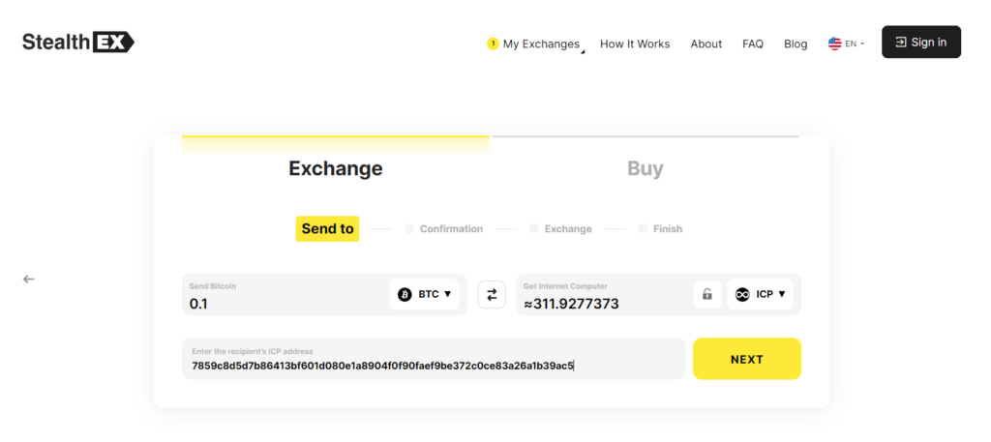The image size is (991, 442).
Task: Go back using the left arrow
Action: [x=28, y=279]
